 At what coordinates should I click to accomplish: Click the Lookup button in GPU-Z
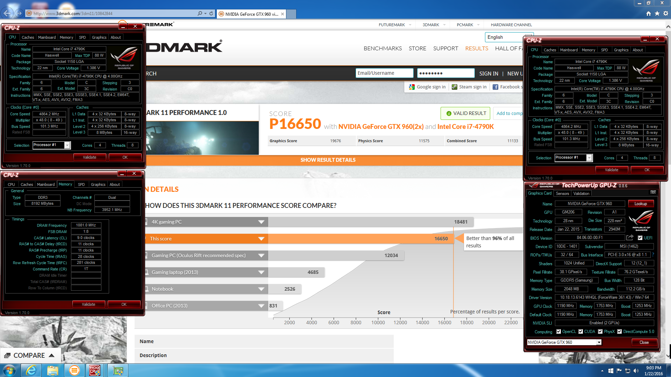[x=641, y=204]
